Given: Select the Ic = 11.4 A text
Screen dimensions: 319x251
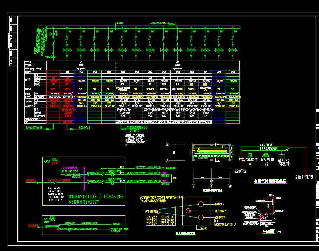Looking at the screenshot, I should [x=55, y=200].
